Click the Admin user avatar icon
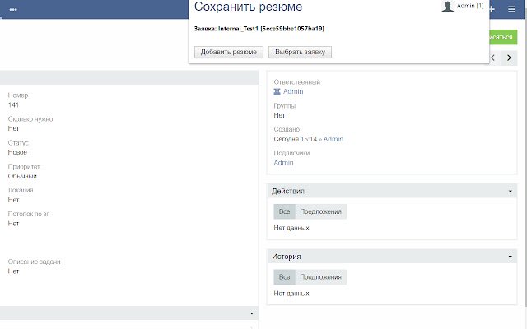 (447, 6)
